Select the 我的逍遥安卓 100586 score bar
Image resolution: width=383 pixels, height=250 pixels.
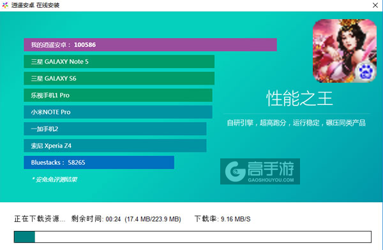[x=150, y=45]
